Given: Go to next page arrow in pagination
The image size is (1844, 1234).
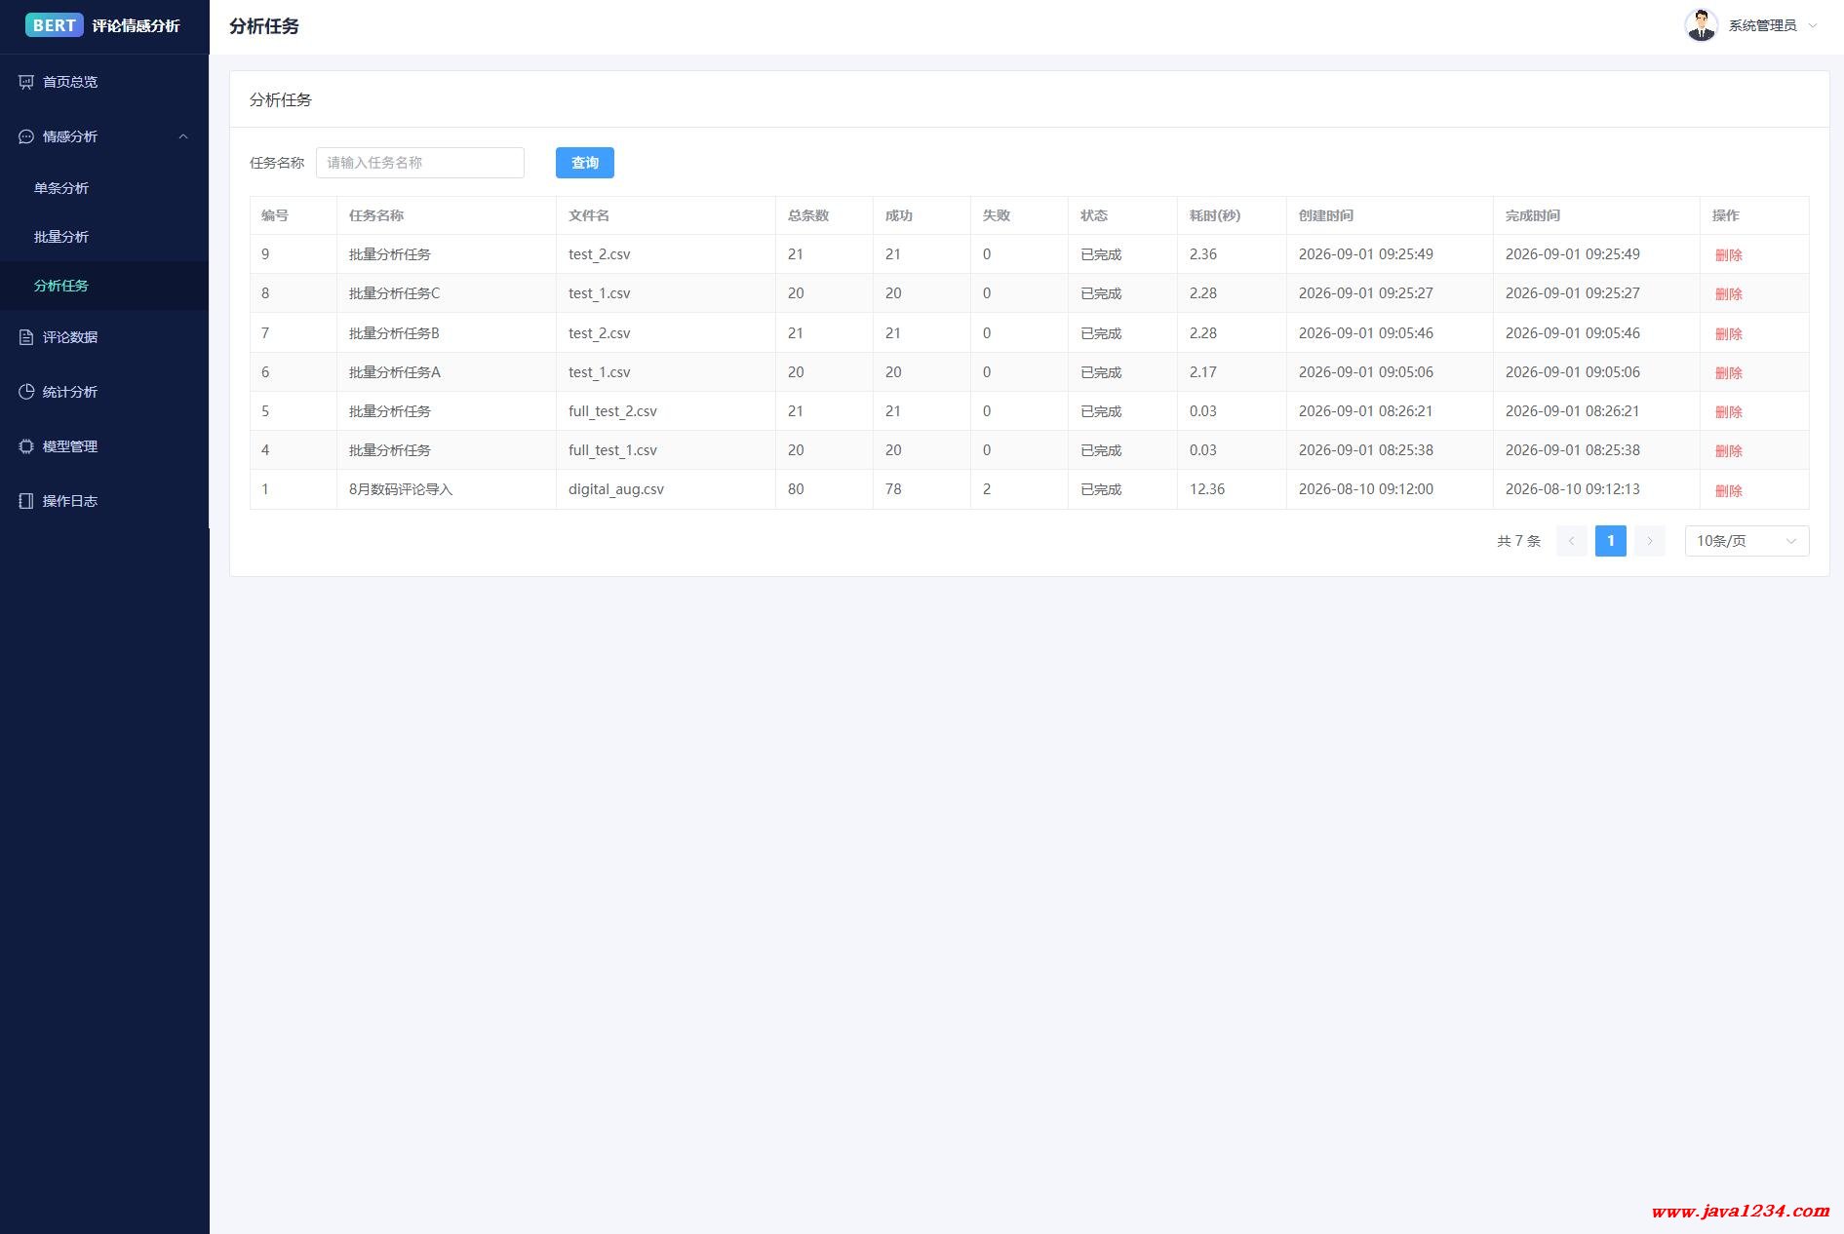Looking at the screenshot, I should [x=1650, y=541].
